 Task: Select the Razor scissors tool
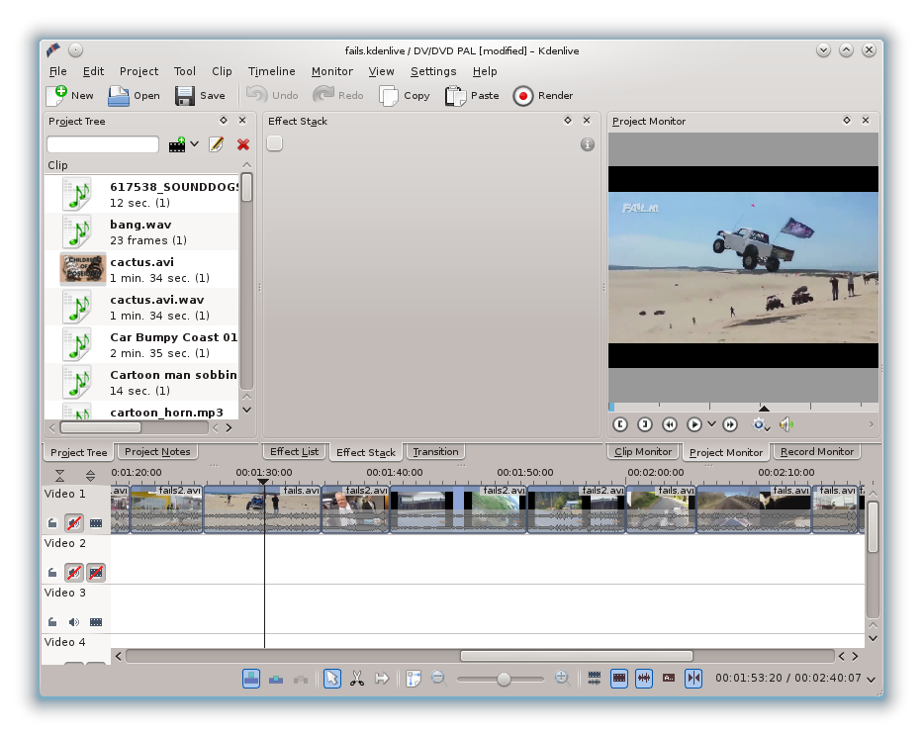357,679
